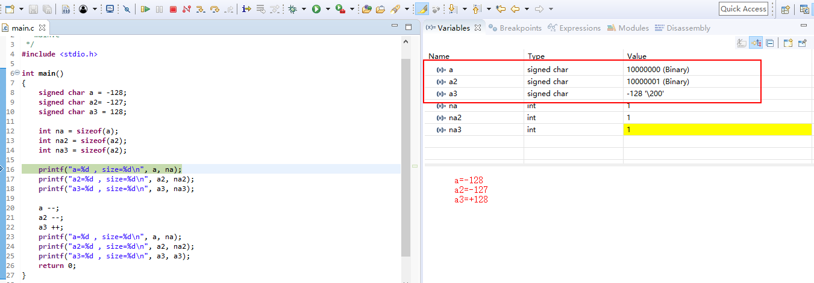Toggle Mark Occurrences highlighter button

click(x=422, y=9)
